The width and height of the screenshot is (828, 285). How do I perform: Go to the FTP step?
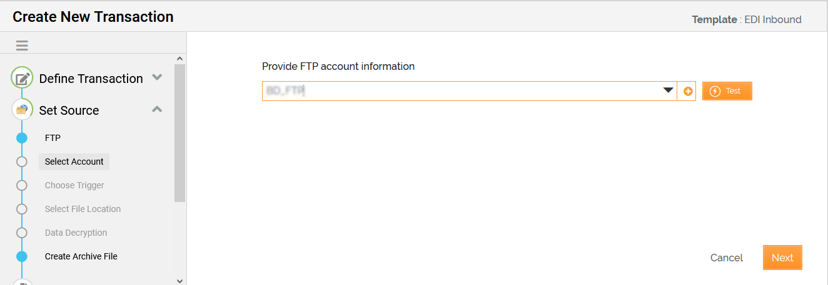[53, 138]
